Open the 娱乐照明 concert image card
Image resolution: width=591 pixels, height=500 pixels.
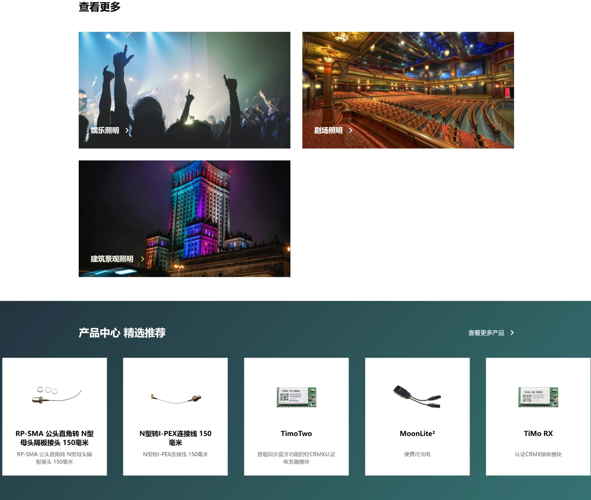(184, 90)
